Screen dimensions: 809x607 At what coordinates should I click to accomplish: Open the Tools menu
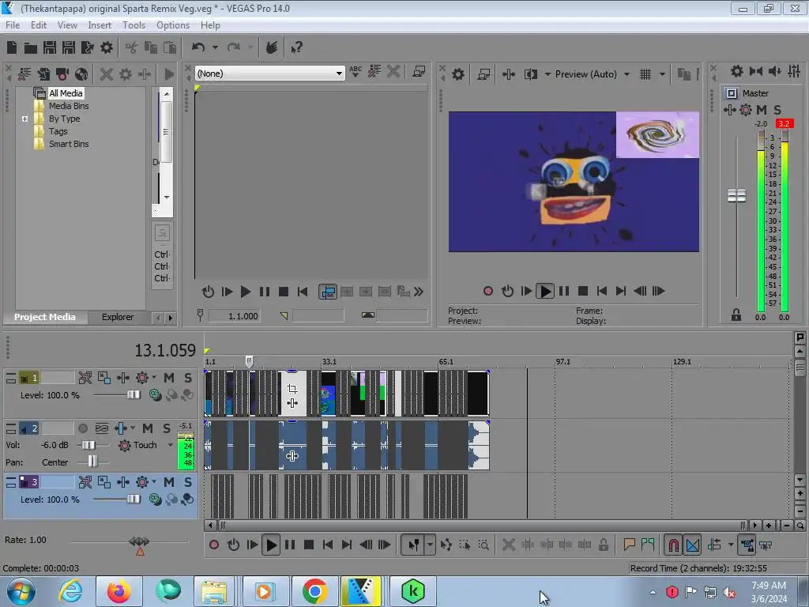[x=134, y=25]
